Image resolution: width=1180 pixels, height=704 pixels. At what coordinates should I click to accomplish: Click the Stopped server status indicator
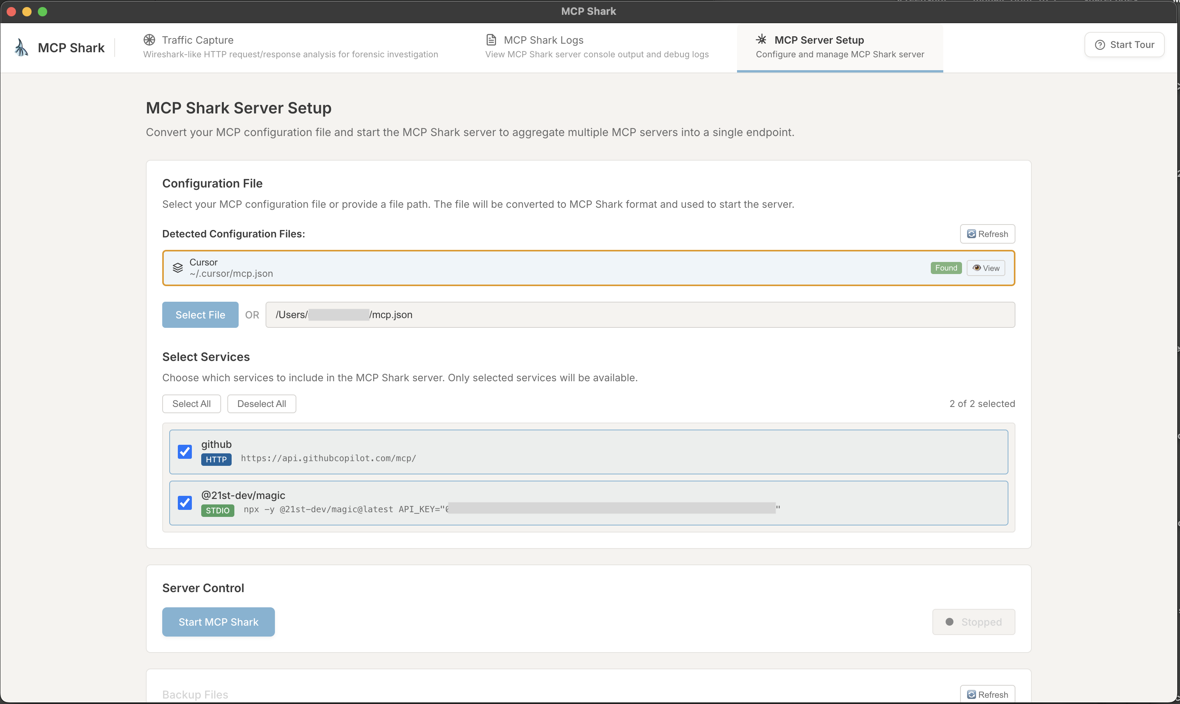pyautogui.click(x=973, y=621)
